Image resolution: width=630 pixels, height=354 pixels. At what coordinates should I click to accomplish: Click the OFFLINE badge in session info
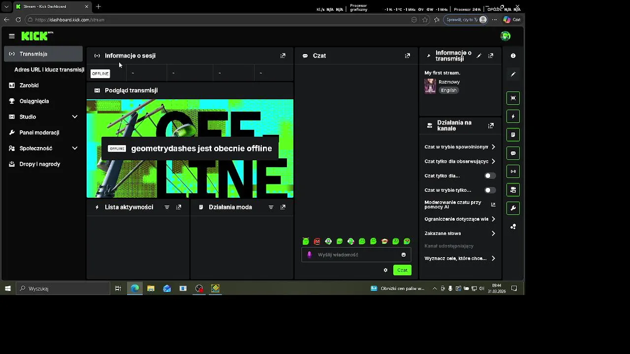(100, 74)
